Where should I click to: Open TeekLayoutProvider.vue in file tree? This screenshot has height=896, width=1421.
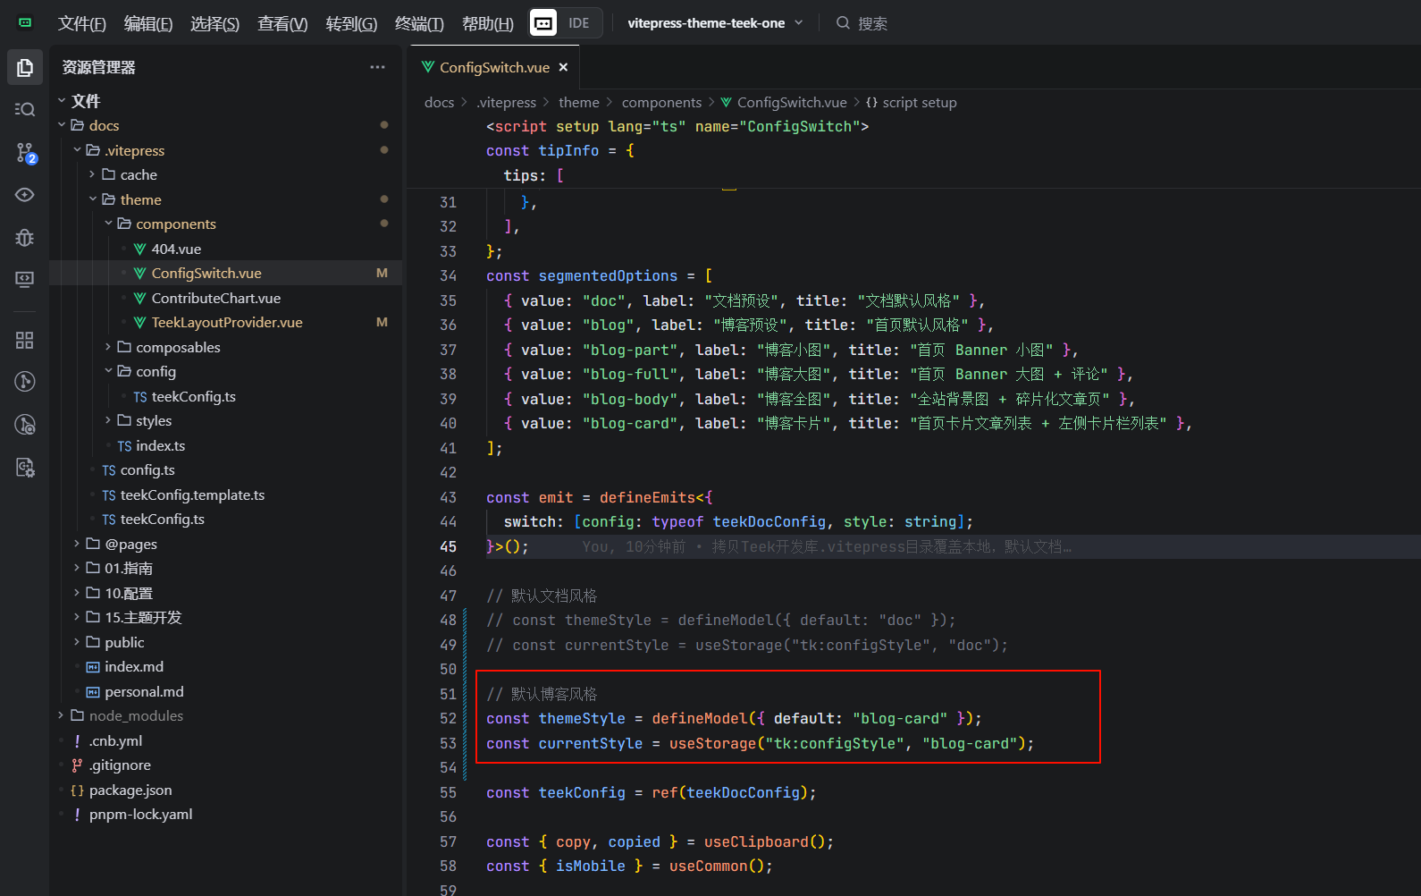226,322
